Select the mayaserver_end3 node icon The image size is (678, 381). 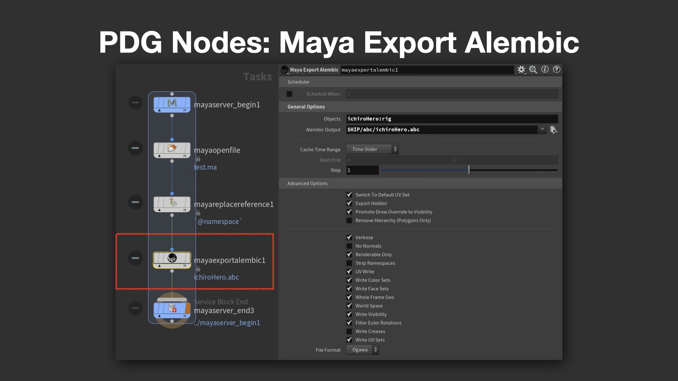click(x=172, y=310)
